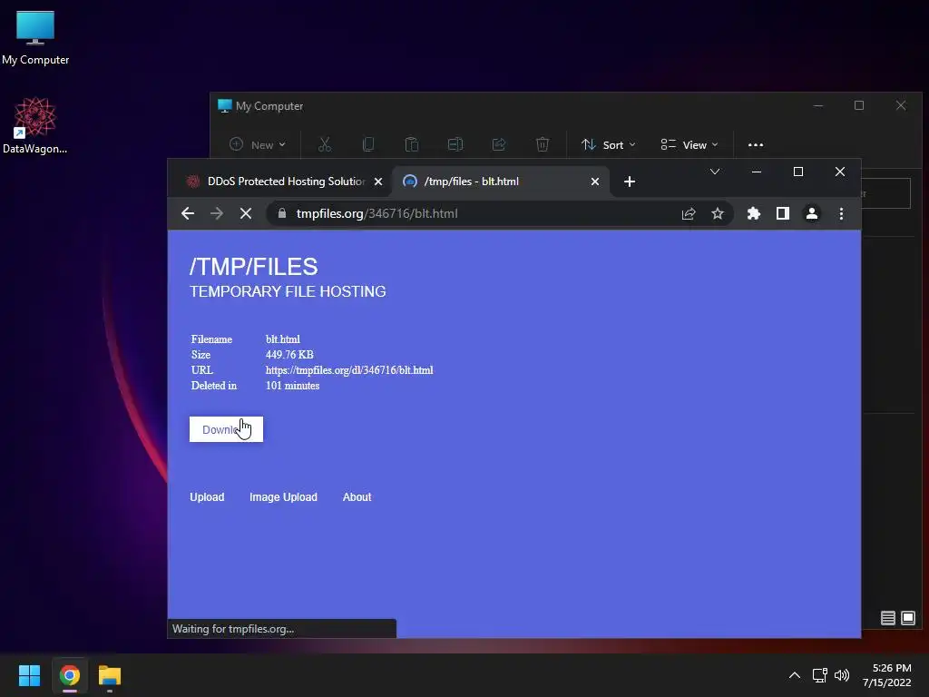Image resolution: width=929 pixels, height=697 pixels.
Task: Click the padlock site info icon
Action: [x=282, y=213]
